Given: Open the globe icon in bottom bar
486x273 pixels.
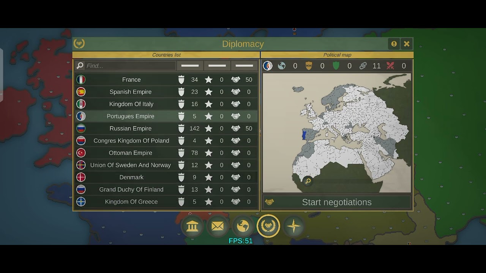Looking at the screenshot, I should [x=243, y=226].
